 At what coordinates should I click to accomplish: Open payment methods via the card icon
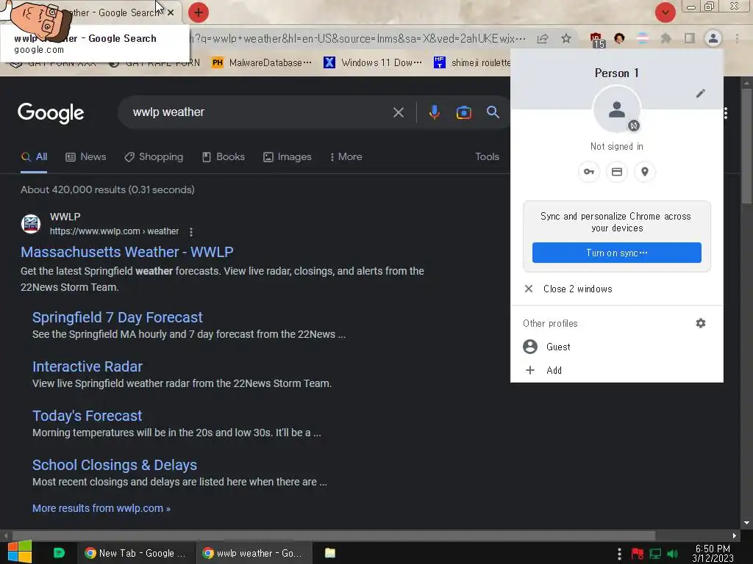pyautogui.click(x=617, y=172)
